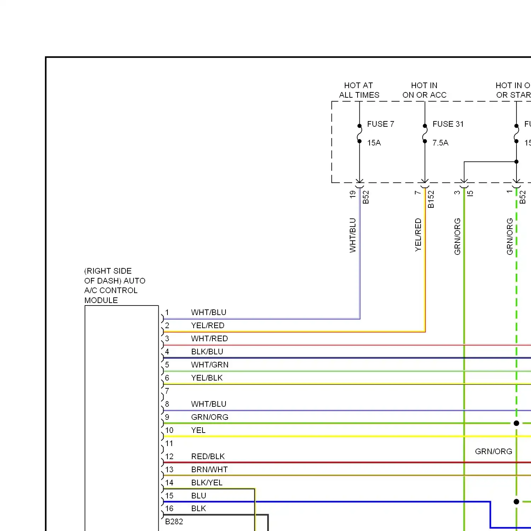Click pin 16 BLK wire label
531x531 pixels.
(x=199, y=509)
